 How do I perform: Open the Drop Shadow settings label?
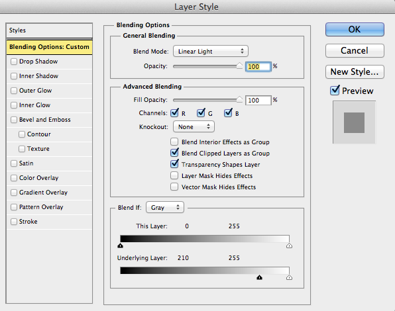click(x=38, y=62)
